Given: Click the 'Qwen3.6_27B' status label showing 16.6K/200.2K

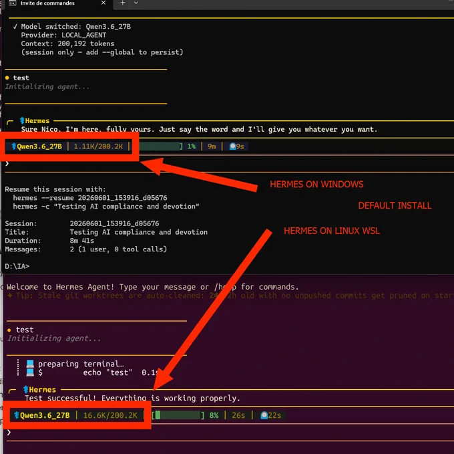Looking at the screenshot, I should click(x=45, y=415).
